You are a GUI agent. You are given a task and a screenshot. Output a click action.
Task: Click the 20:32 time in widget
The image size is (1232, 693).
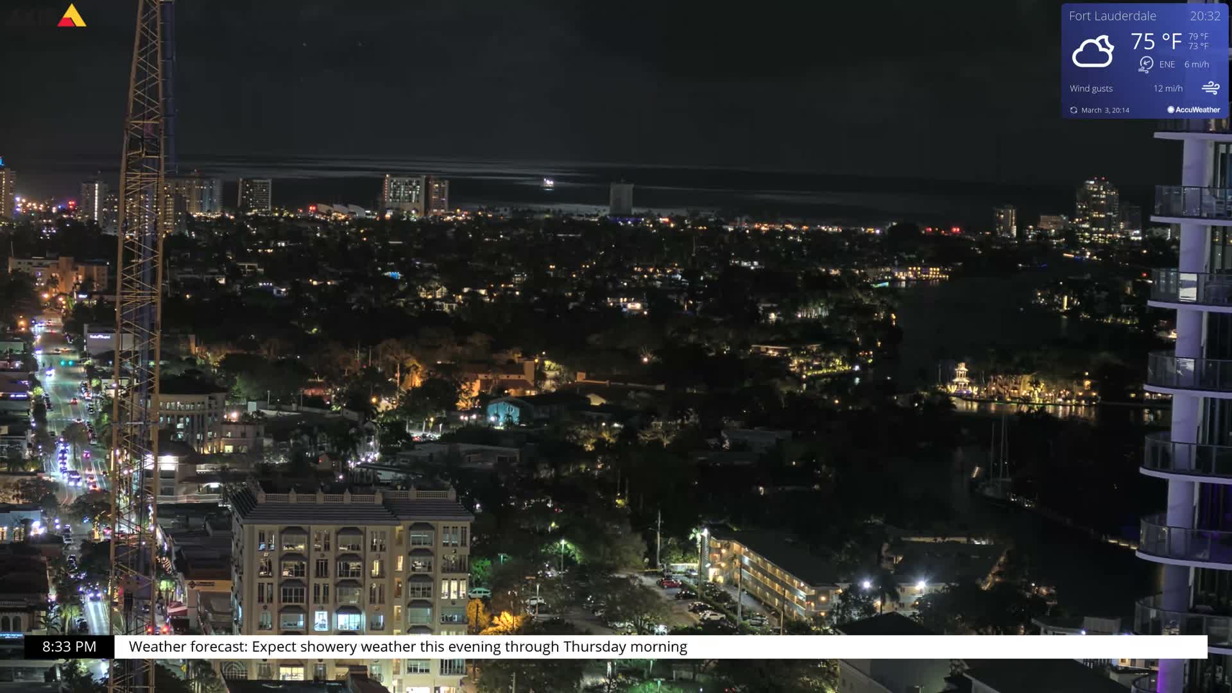pyautogui.click(x=1205, y=16)
